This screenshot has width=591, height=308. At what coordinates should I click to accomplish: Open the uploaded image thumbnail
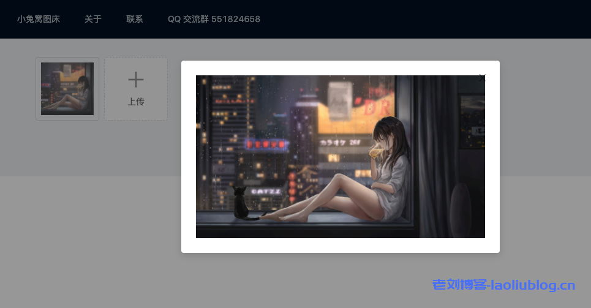tap(67, 89)
